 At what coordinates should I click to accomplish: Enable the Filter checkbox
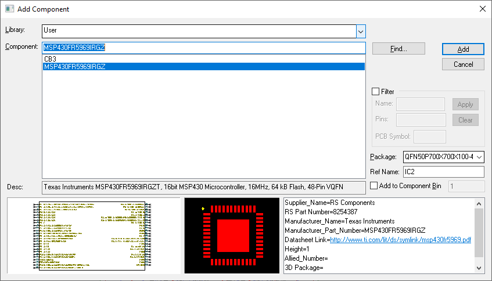pos(375,92)
